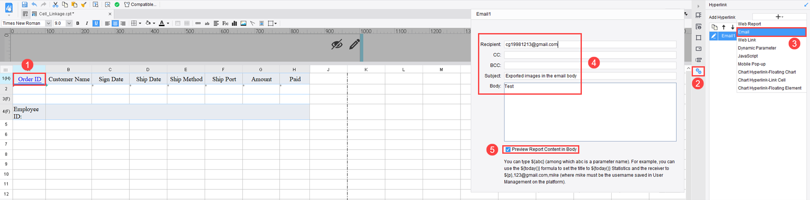Choose Email from hyperlink menu

click(771, 32)
